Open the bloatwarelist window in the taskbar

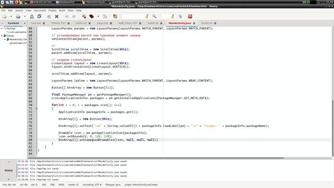[x=65, y=2]
